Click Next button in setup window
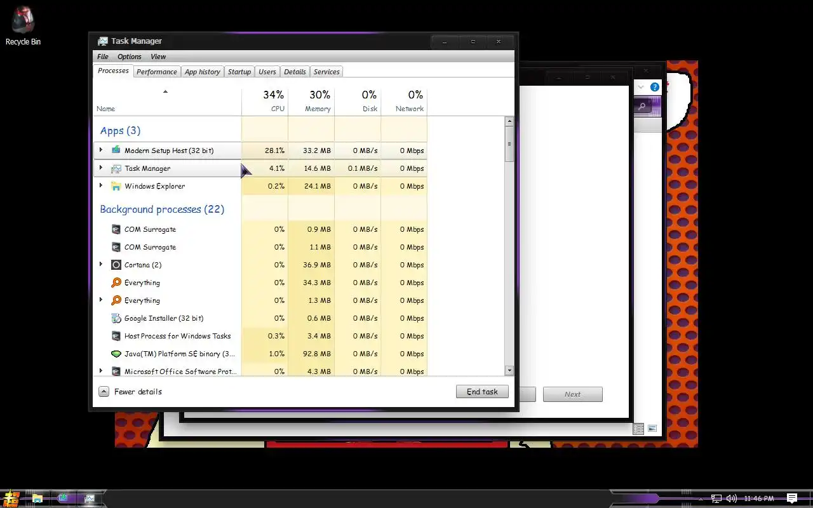The width and height of the screenshot is (813, 508). (x=572, y=394)
